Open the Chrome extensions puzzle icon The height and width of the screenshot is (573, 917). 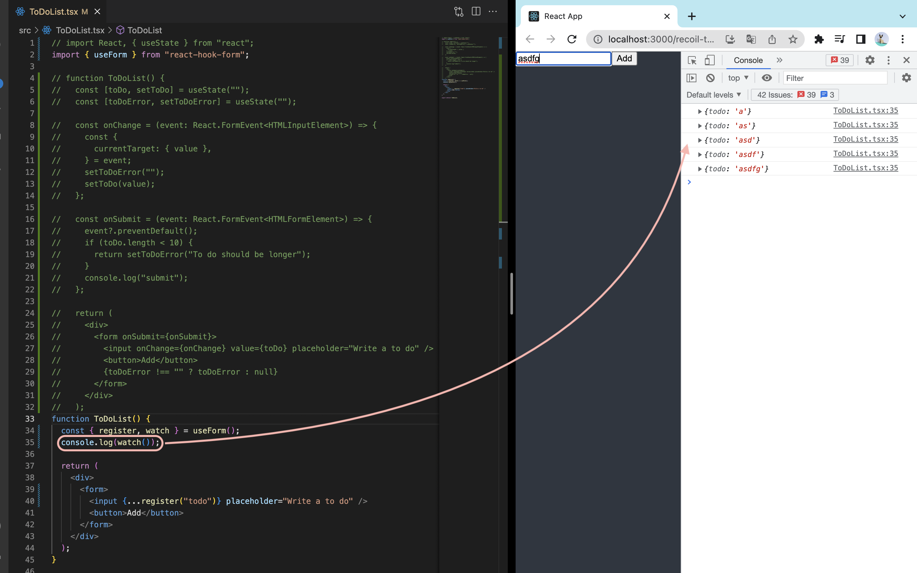point(819,39)
